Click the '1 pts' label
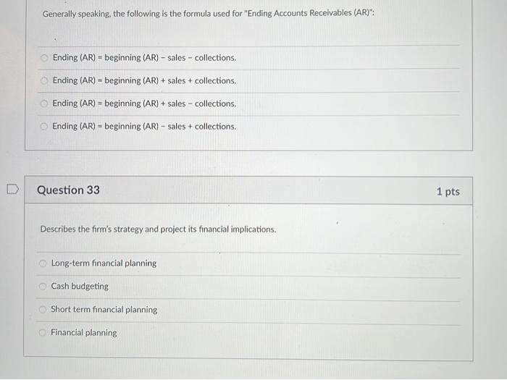The image size is (507, 380). click(448, 191)
